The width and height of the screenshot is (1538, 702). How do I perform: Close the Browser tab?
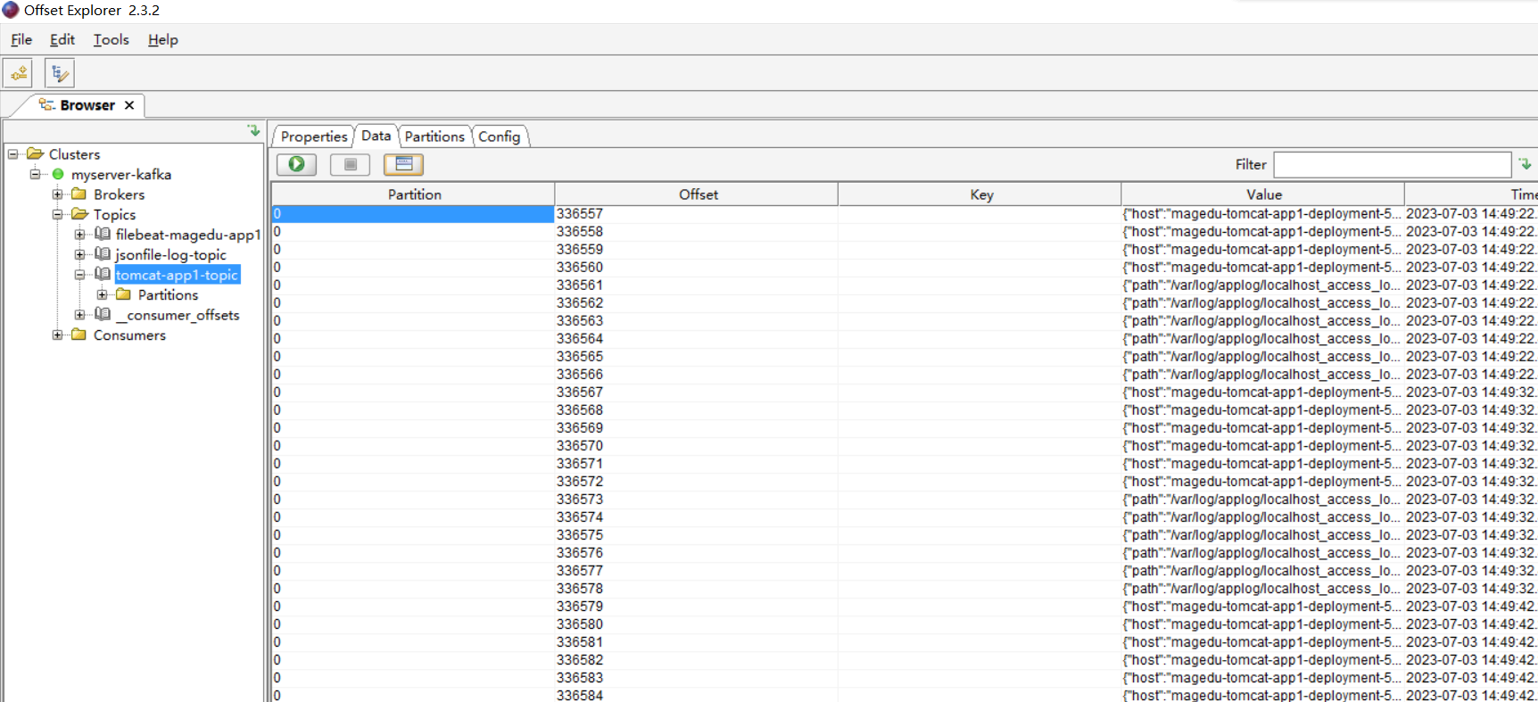[x=129, y=105]
